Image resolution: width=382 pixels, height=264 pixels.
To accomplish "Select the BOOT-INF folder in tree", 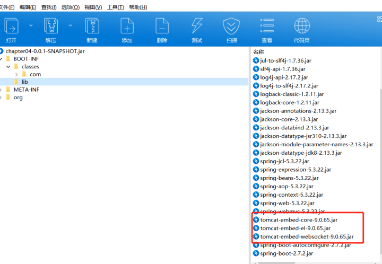I will point(26,59).
